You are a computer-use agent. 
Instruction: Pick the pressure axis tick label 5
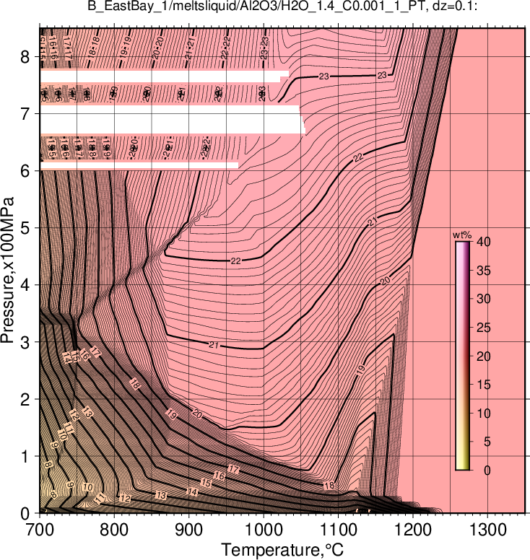(x=25, y=228)
